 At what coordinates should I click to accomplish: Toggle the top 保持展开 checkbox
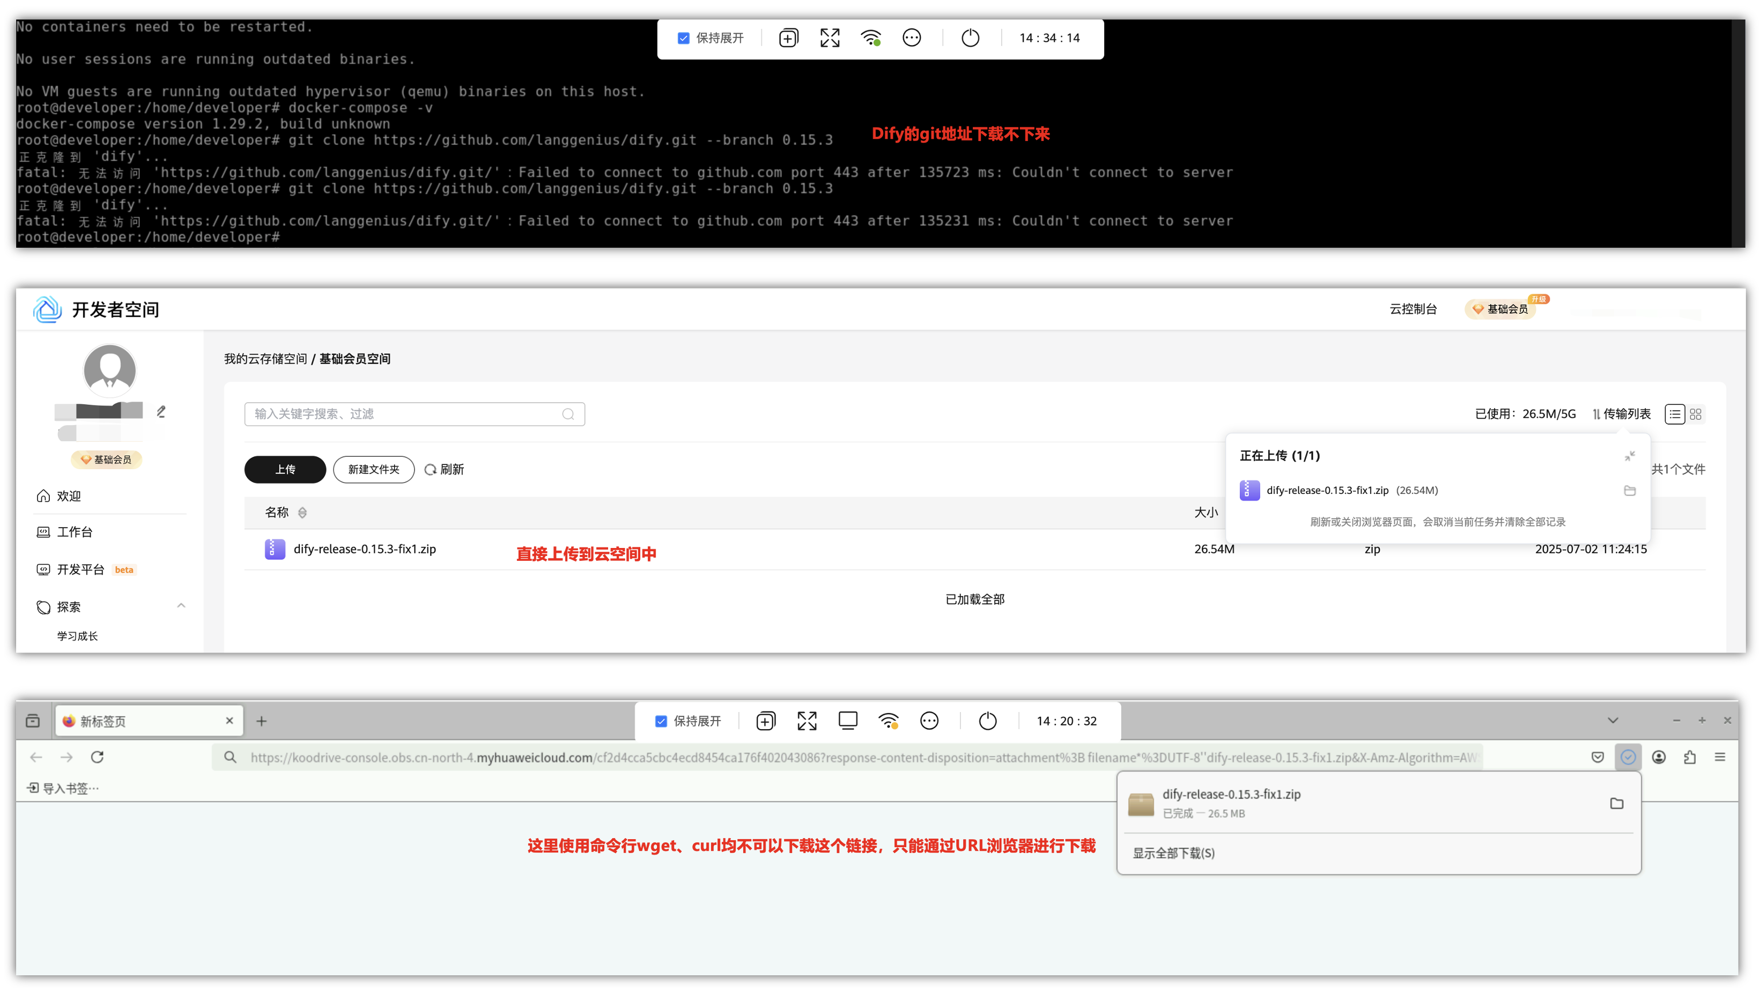coord(683,38)
